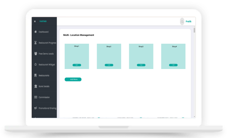Screen dimensions: 231x138
Task: Click the Login button on Shop4
Action: (173, 65)
